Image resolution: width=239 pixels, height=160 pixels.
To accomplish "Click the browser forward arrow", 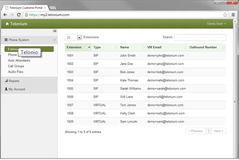I will point(12,15).
